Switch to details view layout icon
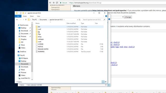Screen dimensions: 166x93 click(103, 82)
